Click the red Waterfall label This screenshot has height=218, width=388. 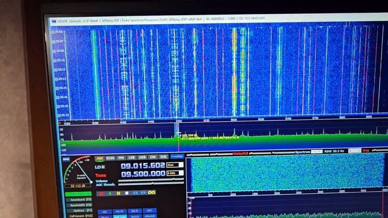(x=241, y=153)
